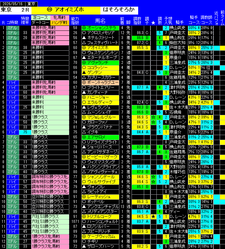
Task: Click the ★ column header
Action: (153, 23)
